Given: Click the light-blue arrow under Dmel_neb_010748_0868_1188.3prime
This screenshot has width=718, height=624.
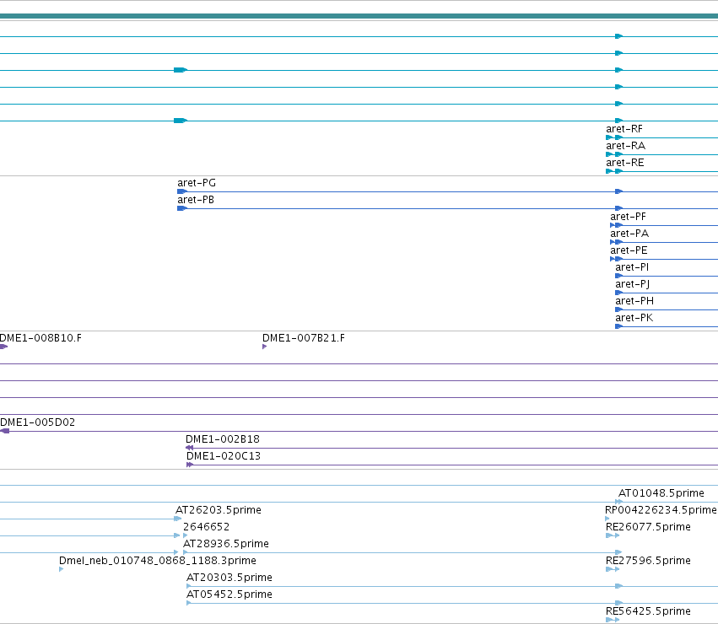Looking at the screenshot, I should pos(62,569).
